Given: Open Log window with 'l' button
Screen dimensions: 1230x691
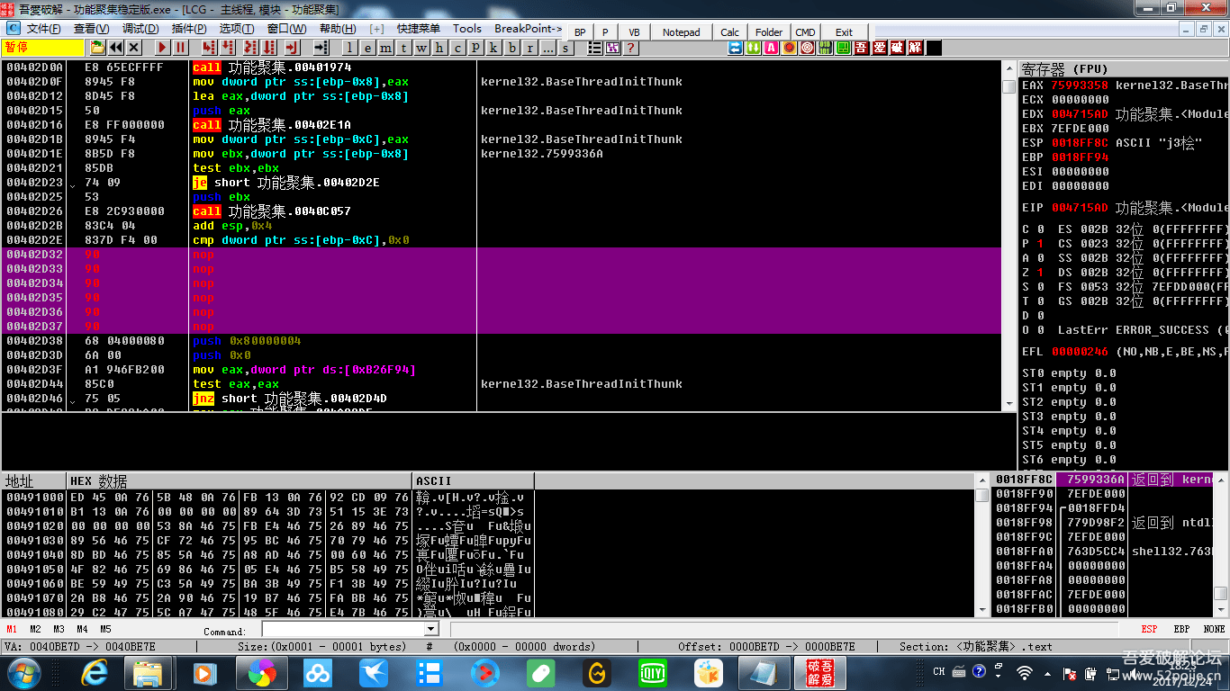Looking at the screenshot, I should click(x=349, y=48).
